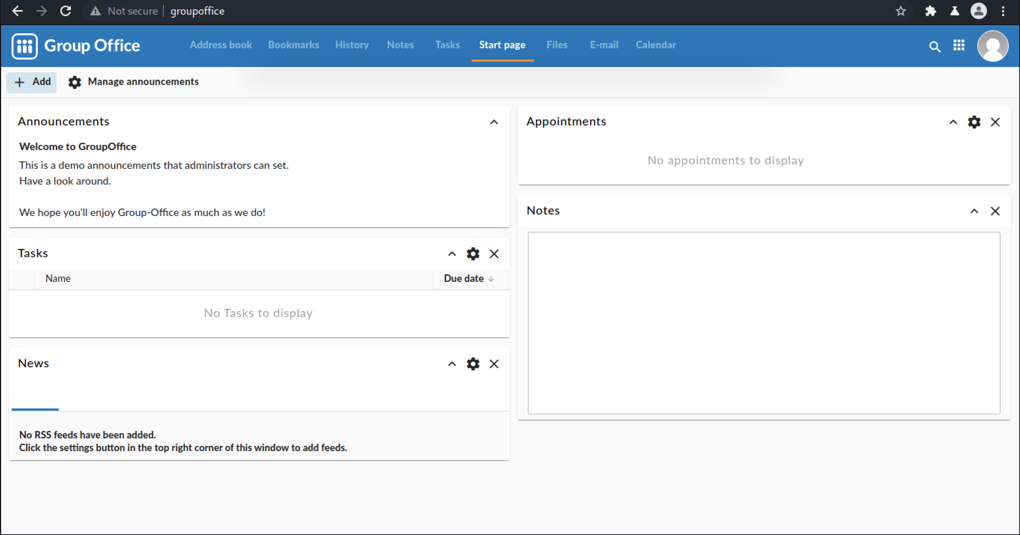Click Manage announcements
This screenshot has height=535, width=1020.
[133, 82]
